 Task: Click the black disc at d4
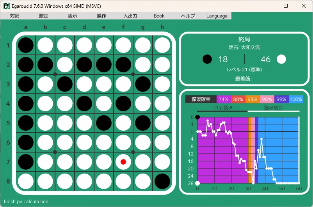point(84,103)
